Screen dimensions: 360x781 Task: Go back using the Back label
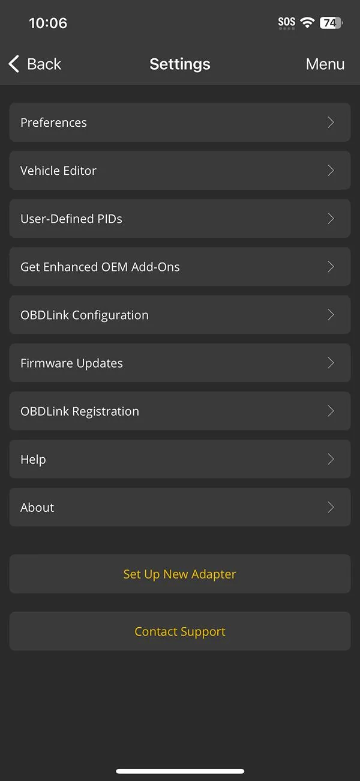(44, 64)
